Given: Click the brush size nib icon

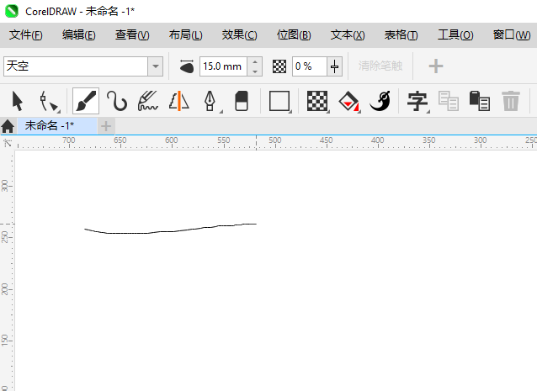Looking at the screenshot, I should 187,66.
